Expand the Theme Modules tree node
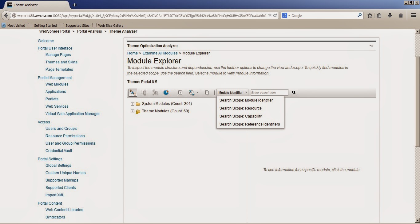The width and height of the screenshot is (420, 224). [133, 111]
